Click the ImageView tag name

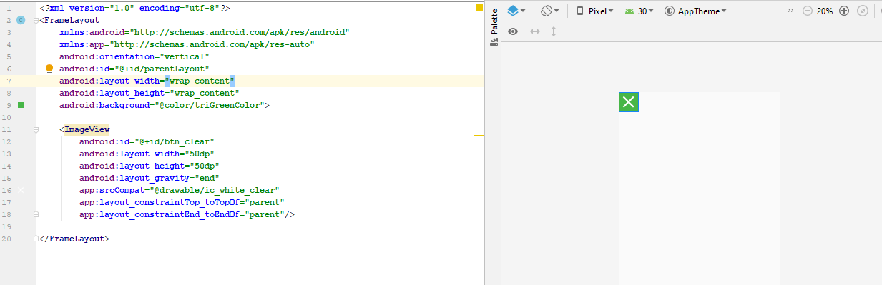click(x=87, y=129)
